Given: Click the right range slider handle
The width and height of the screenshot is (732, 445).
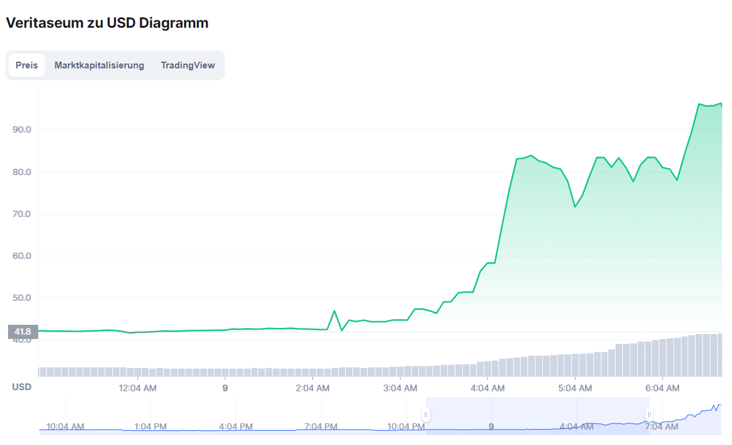Looking at the screenshot, I should point(649,415).
